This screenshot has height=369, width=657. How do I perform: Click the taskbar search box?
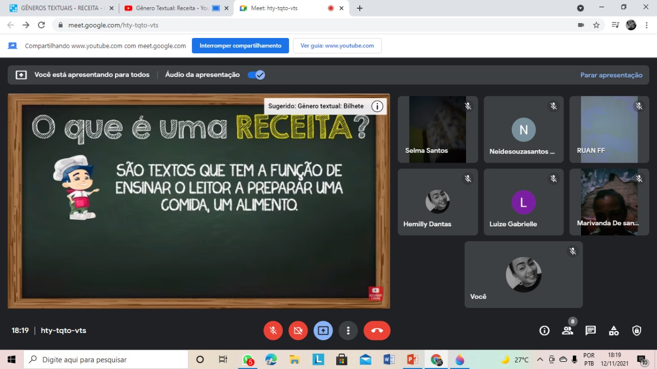106,359
